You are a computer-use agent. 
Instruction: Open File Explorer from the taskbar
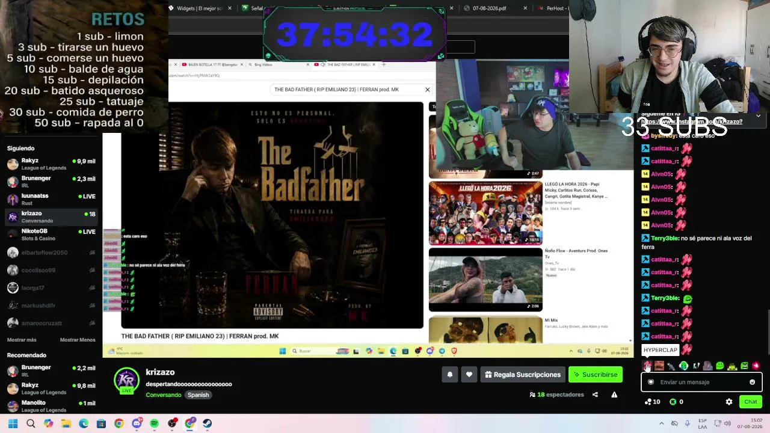[x=66, y=423]
